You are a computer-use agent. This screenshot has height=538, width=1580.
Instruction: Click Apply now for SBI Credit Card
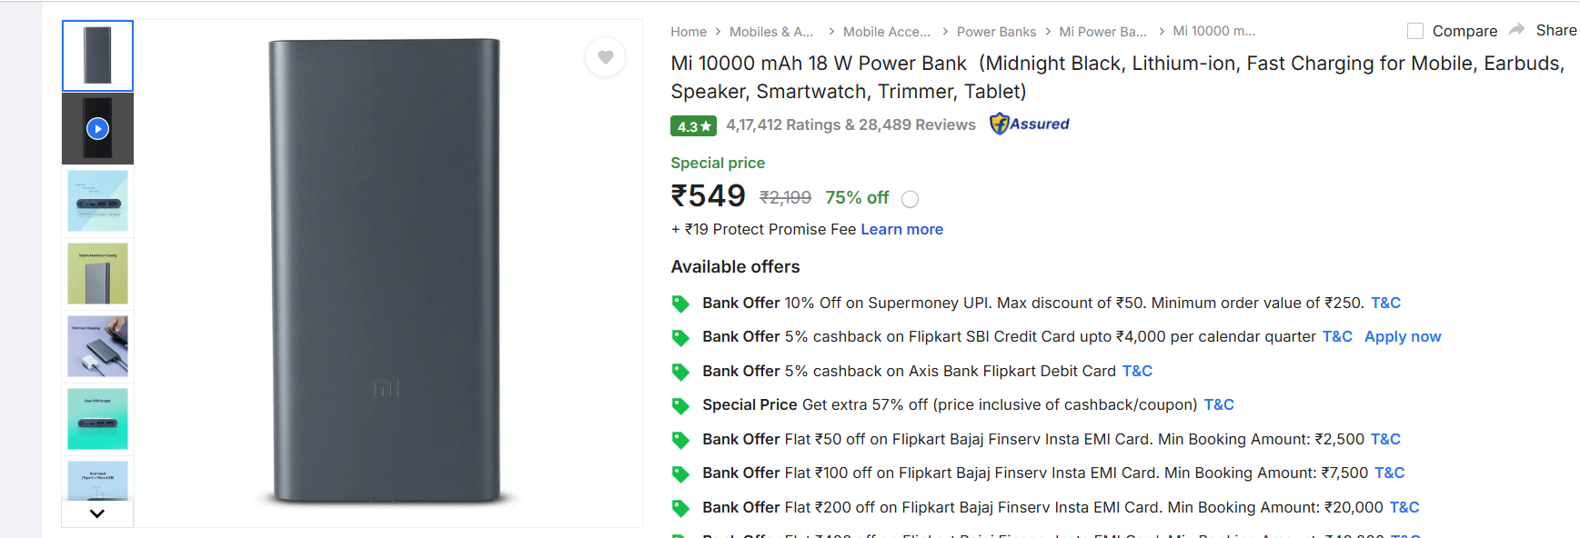click(x=1402, y=336)
